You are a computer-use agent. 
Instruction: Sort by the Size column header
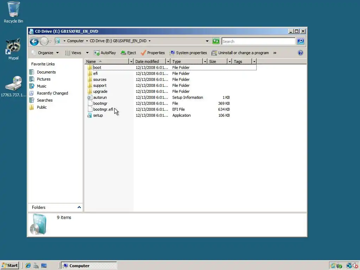click(x=217, y=62)
